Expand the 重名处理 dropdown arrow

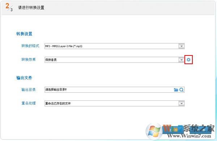[182, 103]
